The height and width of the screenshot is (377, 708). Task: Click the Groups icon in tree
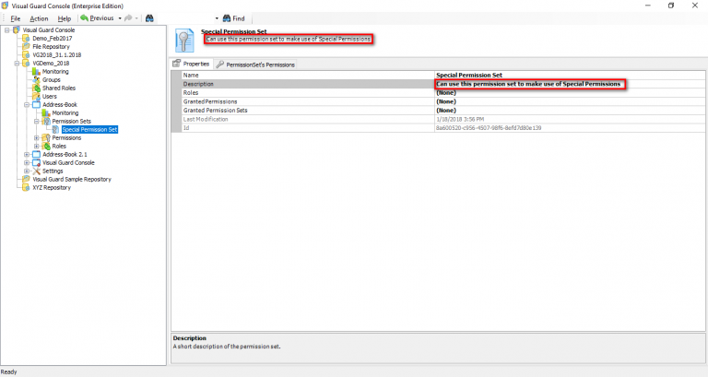pyautogui.click(x=36, y=79)
